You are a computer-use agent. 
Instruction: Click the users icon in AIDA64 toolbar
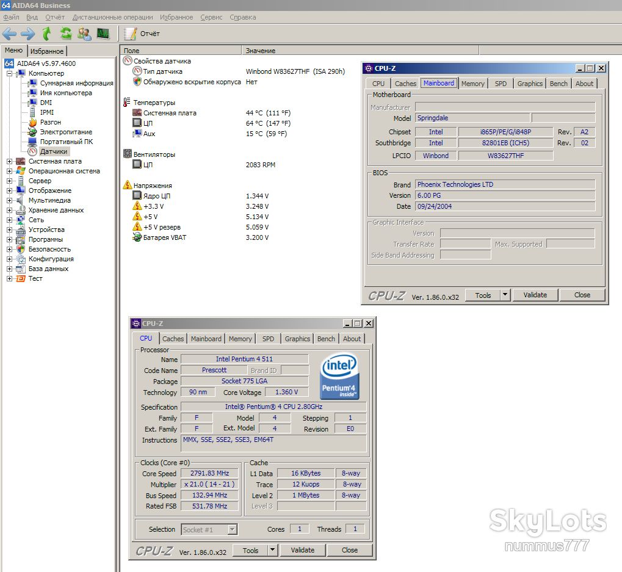(x=84, y=34)
